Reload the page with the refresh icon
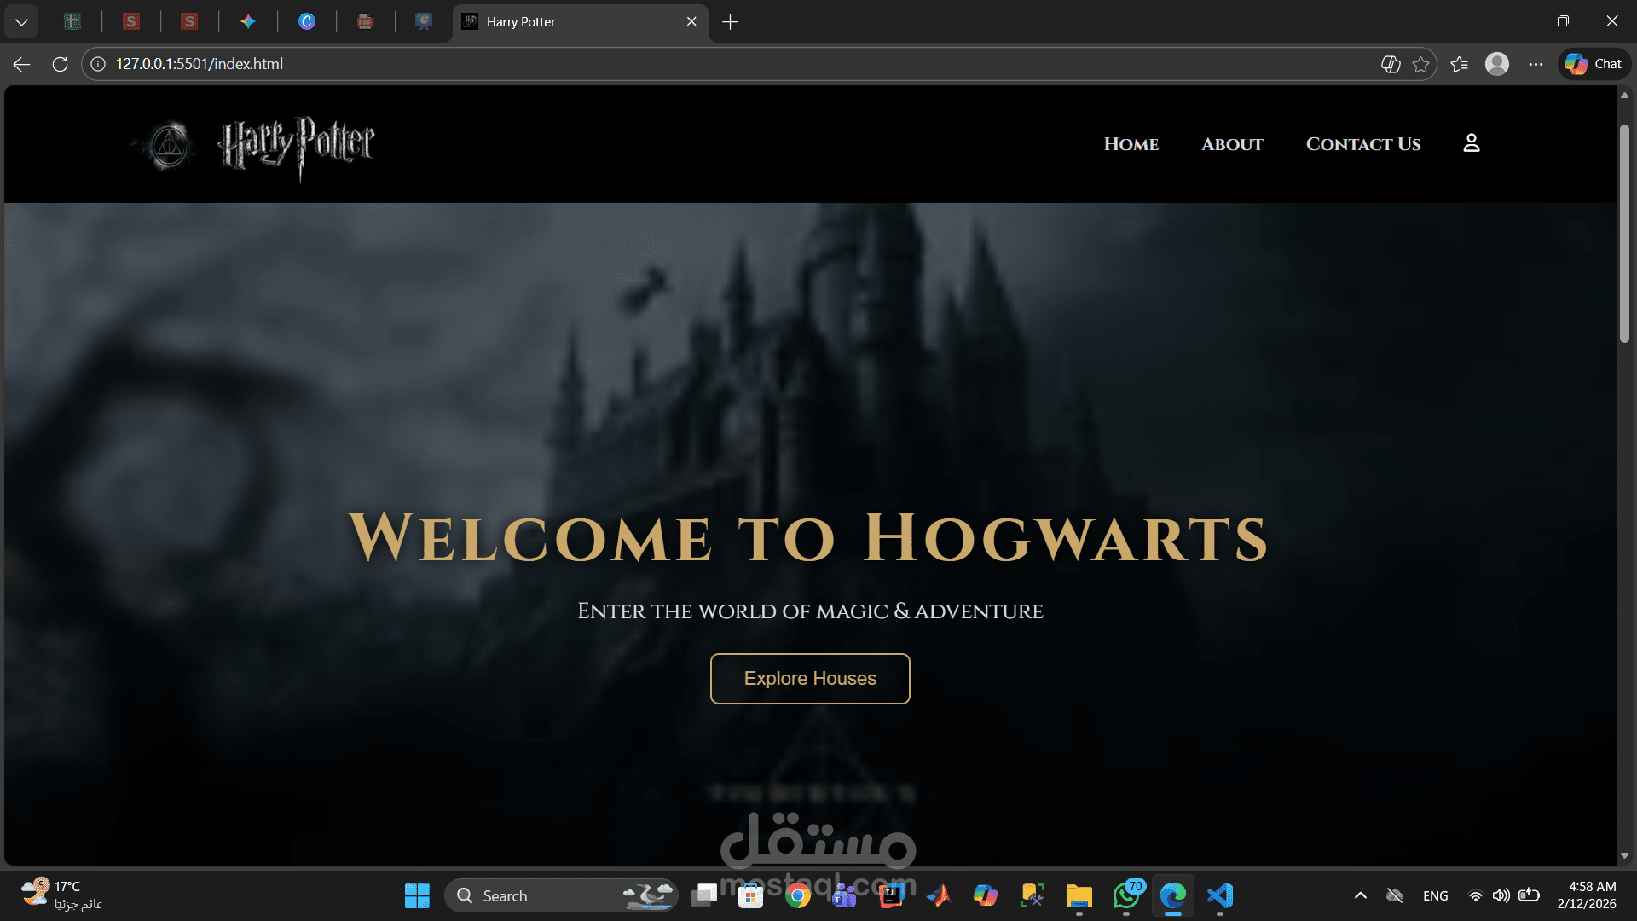 coord(59,64)
